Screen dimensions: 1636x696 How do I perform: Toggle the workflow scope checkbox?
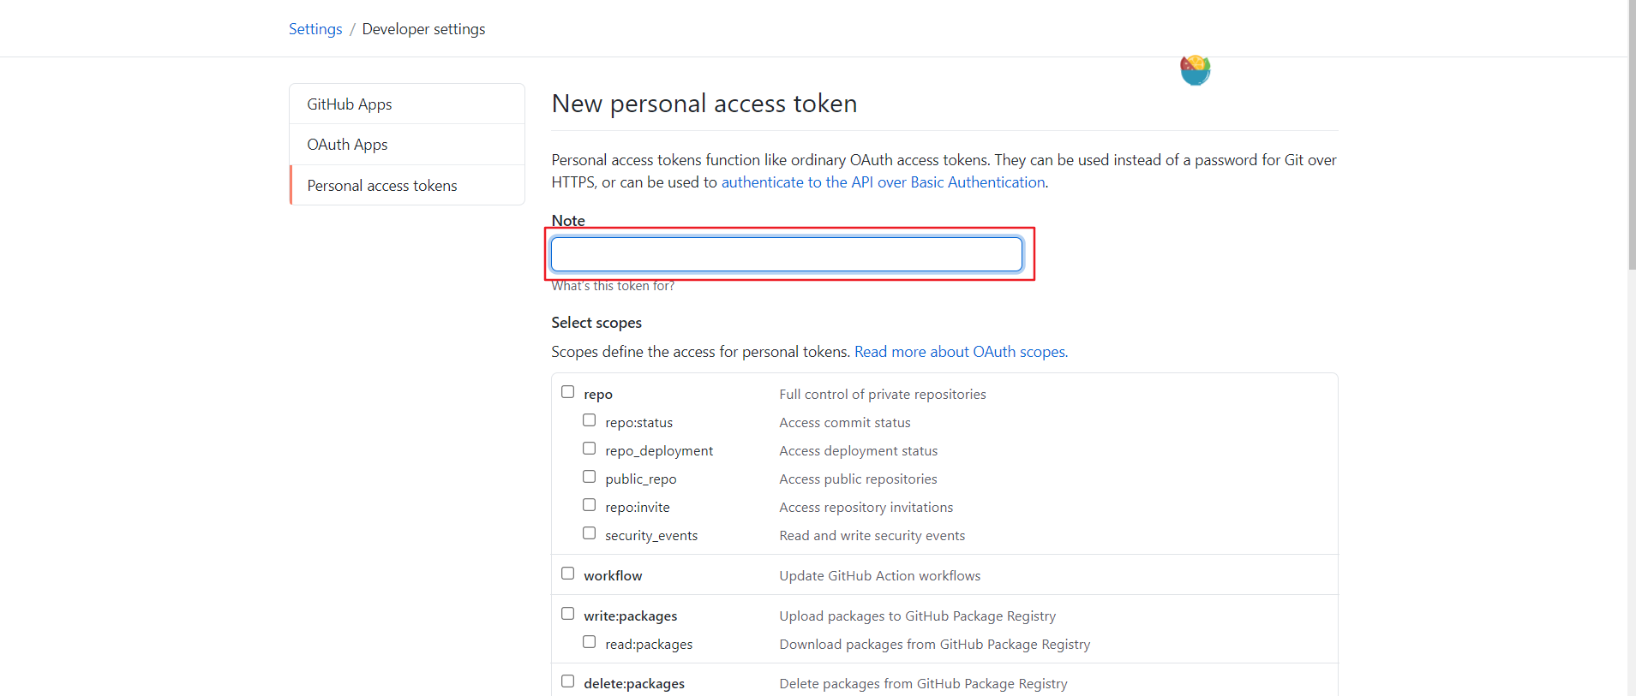(x=567, y=574)
